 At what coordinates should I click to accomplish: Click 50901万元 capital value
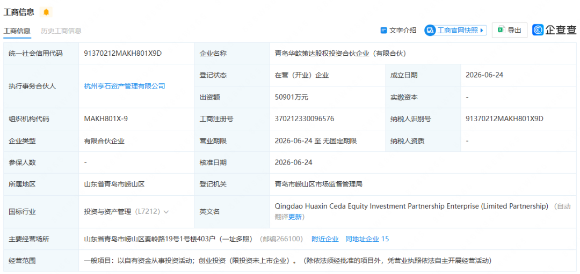(292, 97)
